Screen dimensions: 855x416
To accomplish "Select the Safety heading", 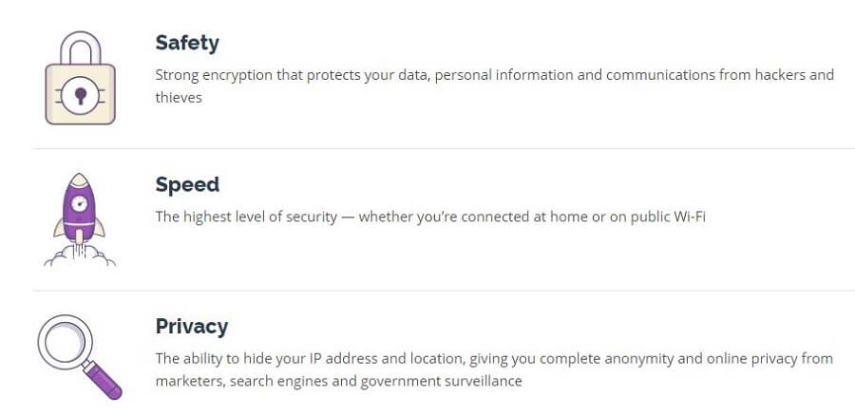I will (x=187, y=43).
